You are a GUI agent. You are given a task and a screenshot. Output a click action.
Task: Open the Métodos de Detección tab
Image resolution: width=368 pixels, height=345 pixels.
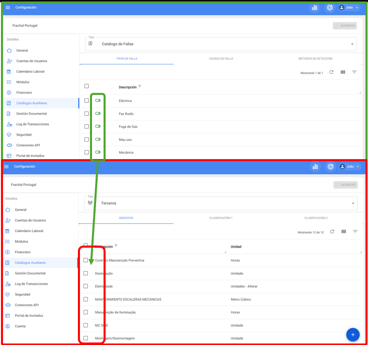point(315,59)
